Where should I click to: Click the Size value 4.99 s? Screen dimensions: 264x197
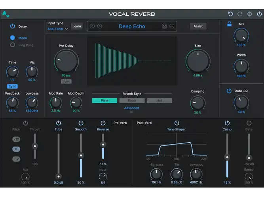click(198, 75)
